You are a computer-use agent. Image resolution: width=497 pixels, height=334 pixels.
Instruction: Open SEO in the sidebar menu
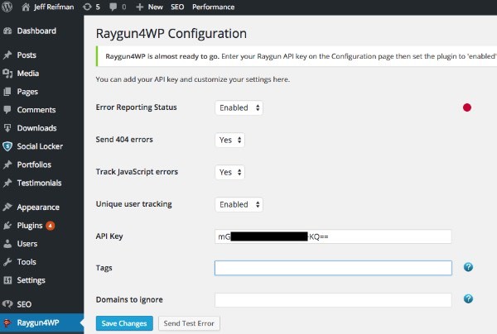(x=24, y=304)
